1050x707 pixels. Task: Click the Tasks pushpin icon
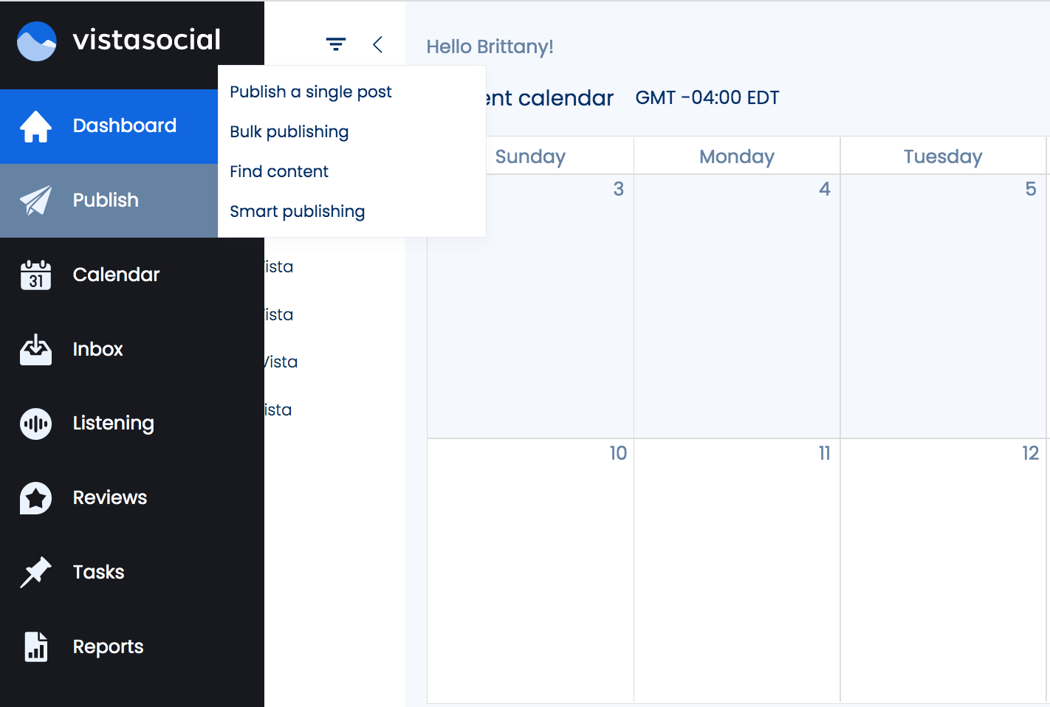pyautogui.click(x=35, y=572)
